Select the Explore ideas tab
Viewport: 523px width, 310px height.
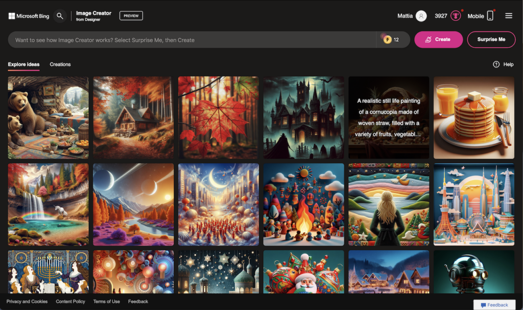click(x=23, y=64)
